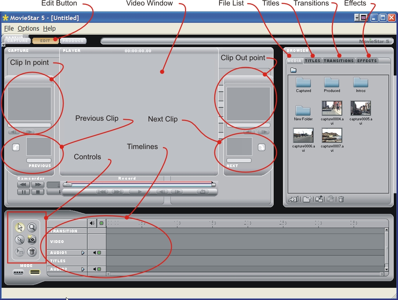The width and height of the screenshot is (398, 300).
Task: Select the capture0007.avi clip thumbnail
Action: (x=332, y=135)
